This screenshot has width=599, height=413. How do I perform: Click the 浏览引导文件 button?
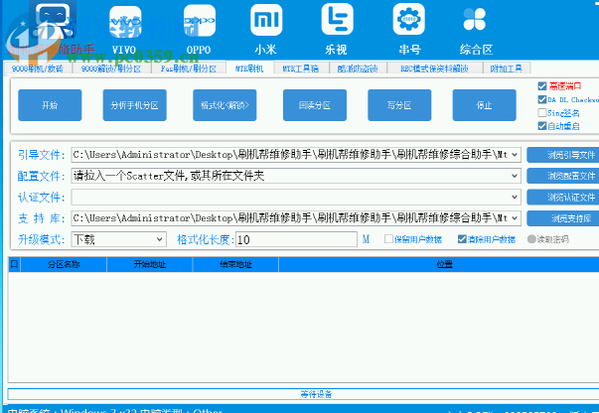tap(563, 155)
